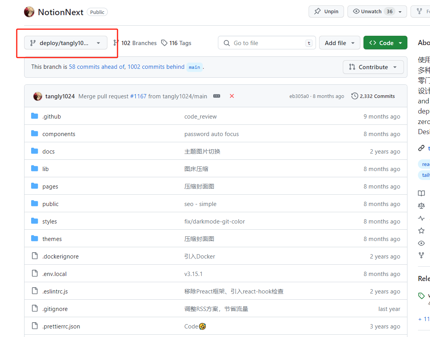Click the tangly1024 avatar in commit row
The width and height of the screenshot is (430, 337).
38,96
